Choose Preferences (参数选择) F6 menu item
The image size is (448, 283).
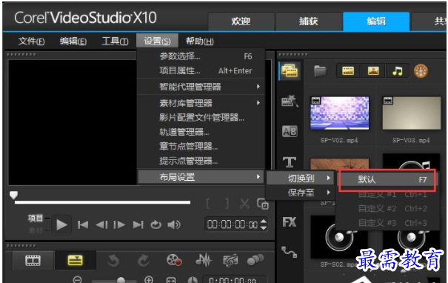tap(201, 56)
